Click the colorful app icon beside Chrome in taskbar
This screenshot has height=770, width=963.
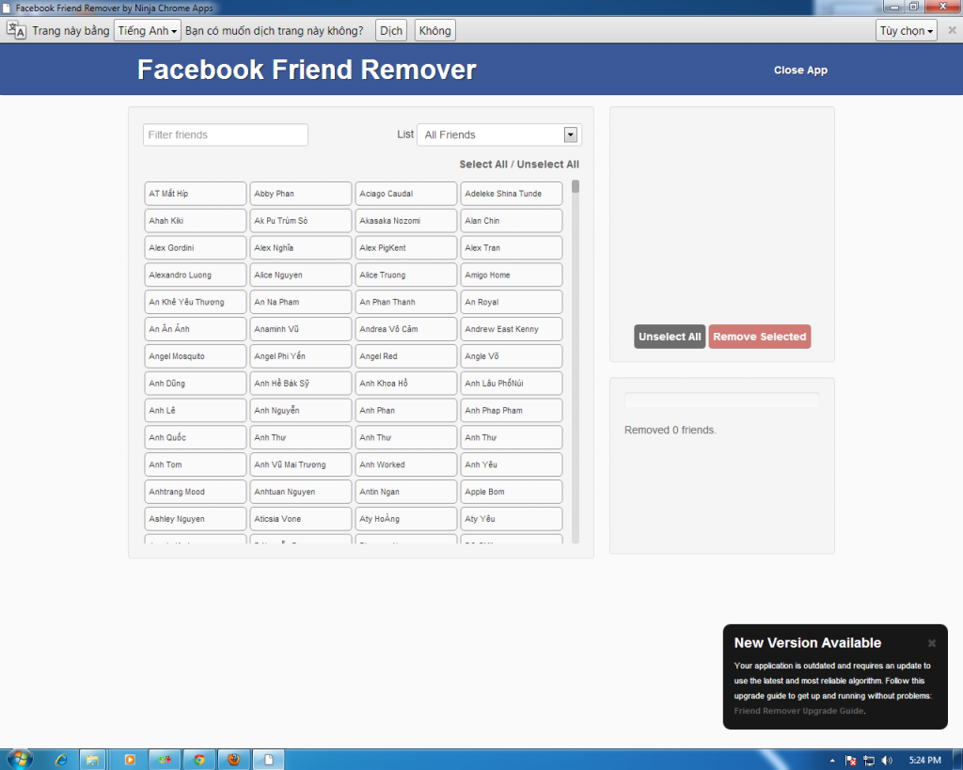tap(165, 761)
